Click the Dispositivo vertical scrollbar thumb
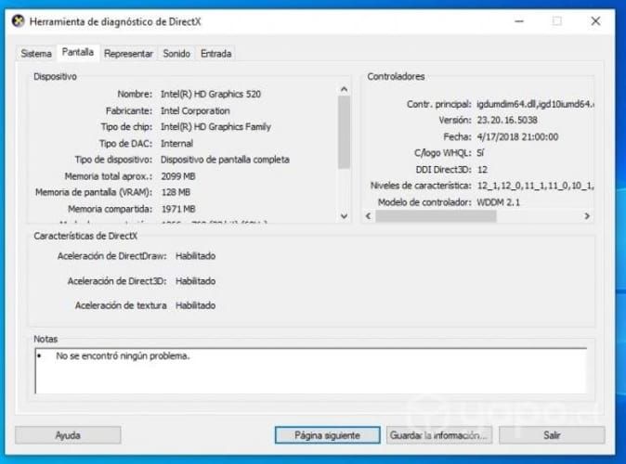The width and height of the screenshot is (626, 464). tap(345, 132)
